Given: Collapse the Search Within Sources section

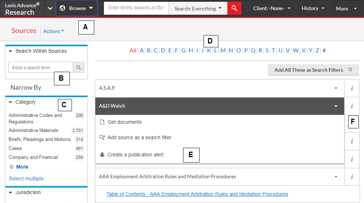Looking at the screenshot, I should point(10,51).
